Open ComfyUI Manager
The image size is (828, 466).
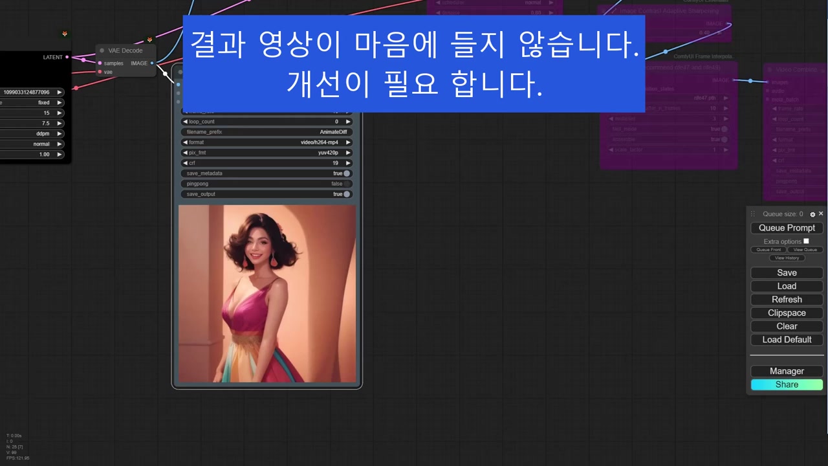coord(787,372)
